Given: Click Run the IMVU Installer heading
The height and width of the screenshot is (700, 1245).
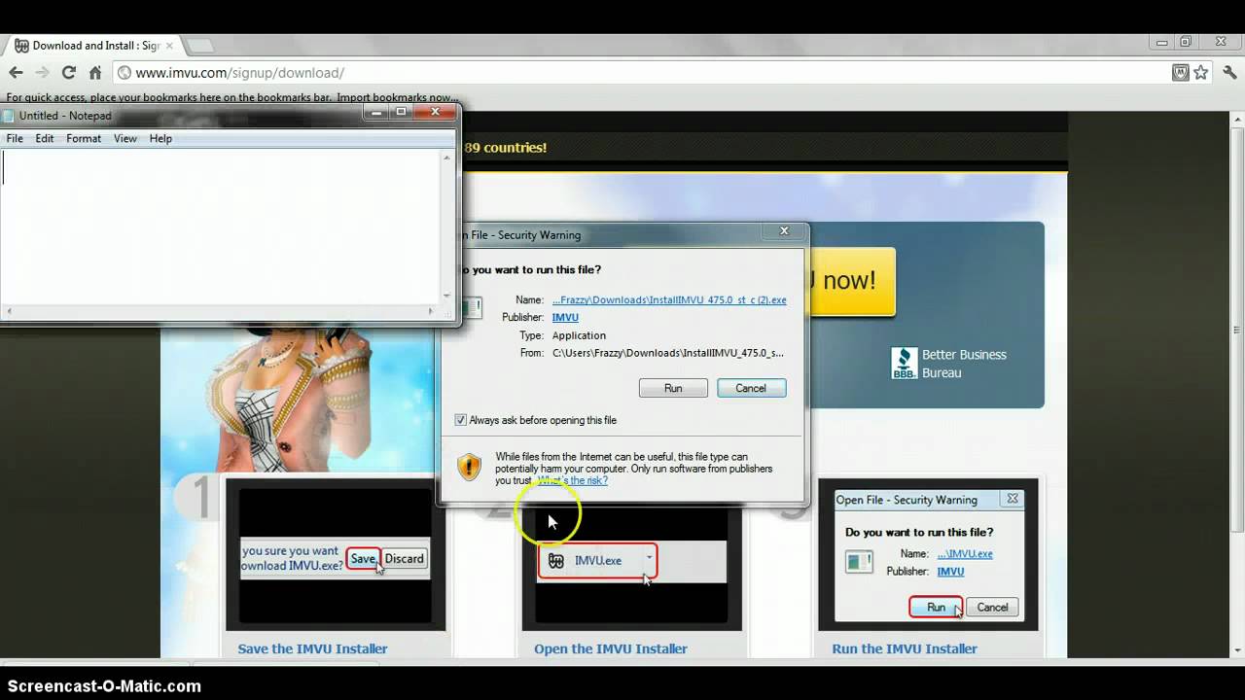Looking at the screenshot, I should pos(905,648).
